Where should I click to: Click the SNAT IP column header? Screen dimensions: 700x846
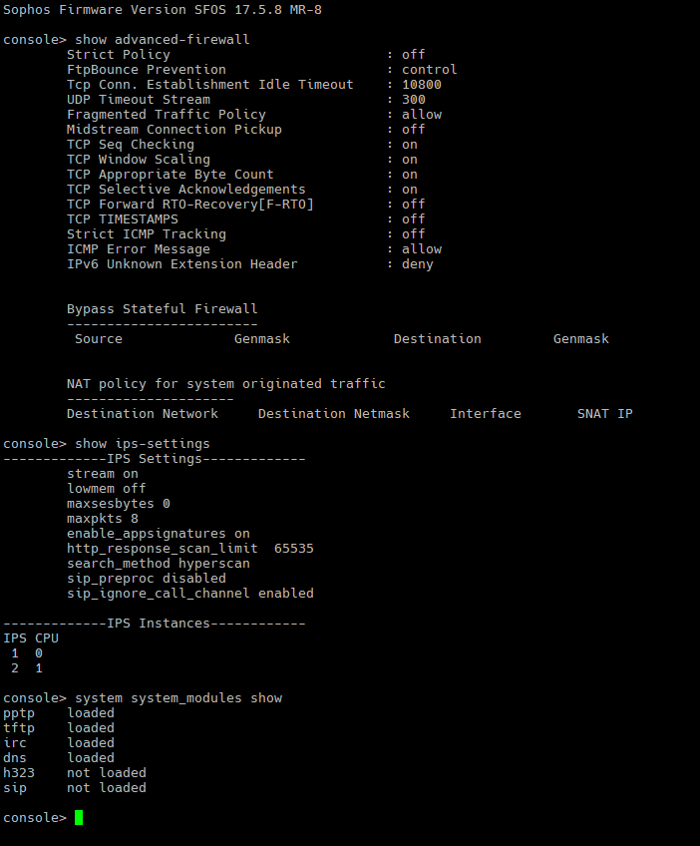tap(605, 414)
